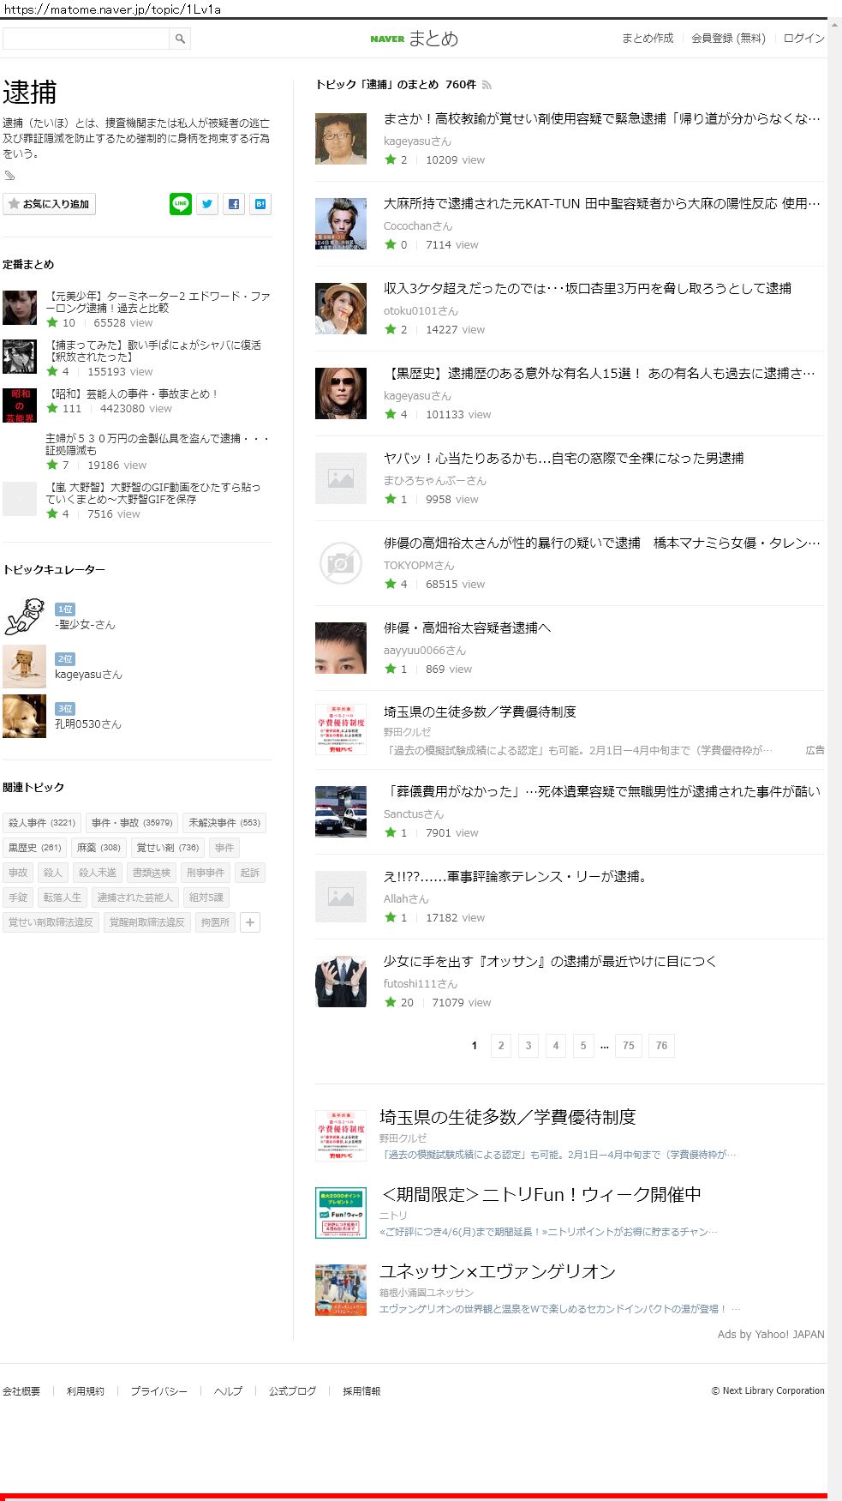Bookmark with the Hatena B! icon
The image size is (842, 1501).
coord(260,204)
